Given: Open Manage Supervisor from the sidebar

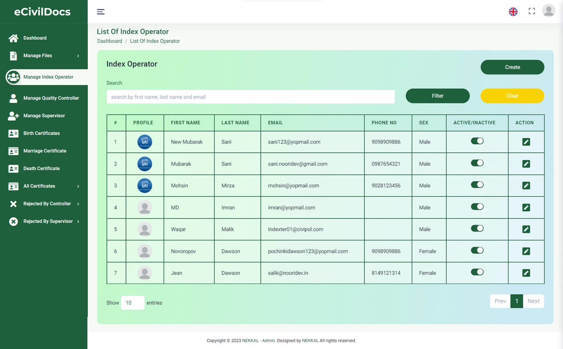Looking at the screenshot, I should pyautogui.click(x=13, y=115).
